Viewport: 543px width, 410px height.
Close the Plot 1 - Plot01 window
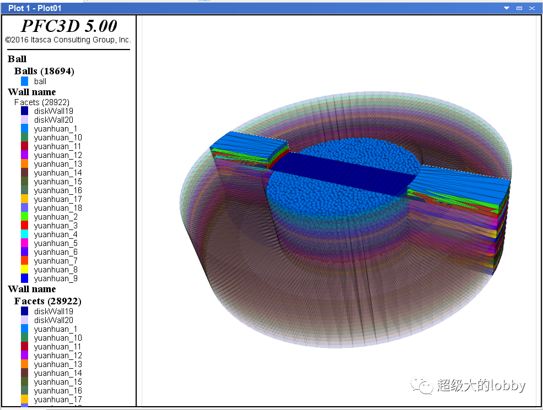(532, 8)
